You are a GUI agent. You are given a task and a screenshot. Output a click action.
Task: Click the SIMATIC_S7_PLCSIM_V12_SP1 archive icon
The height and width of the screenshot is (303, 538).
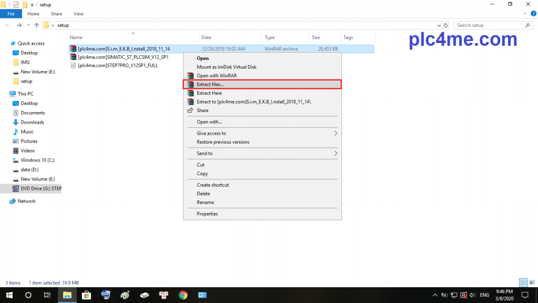coord(73,57)
